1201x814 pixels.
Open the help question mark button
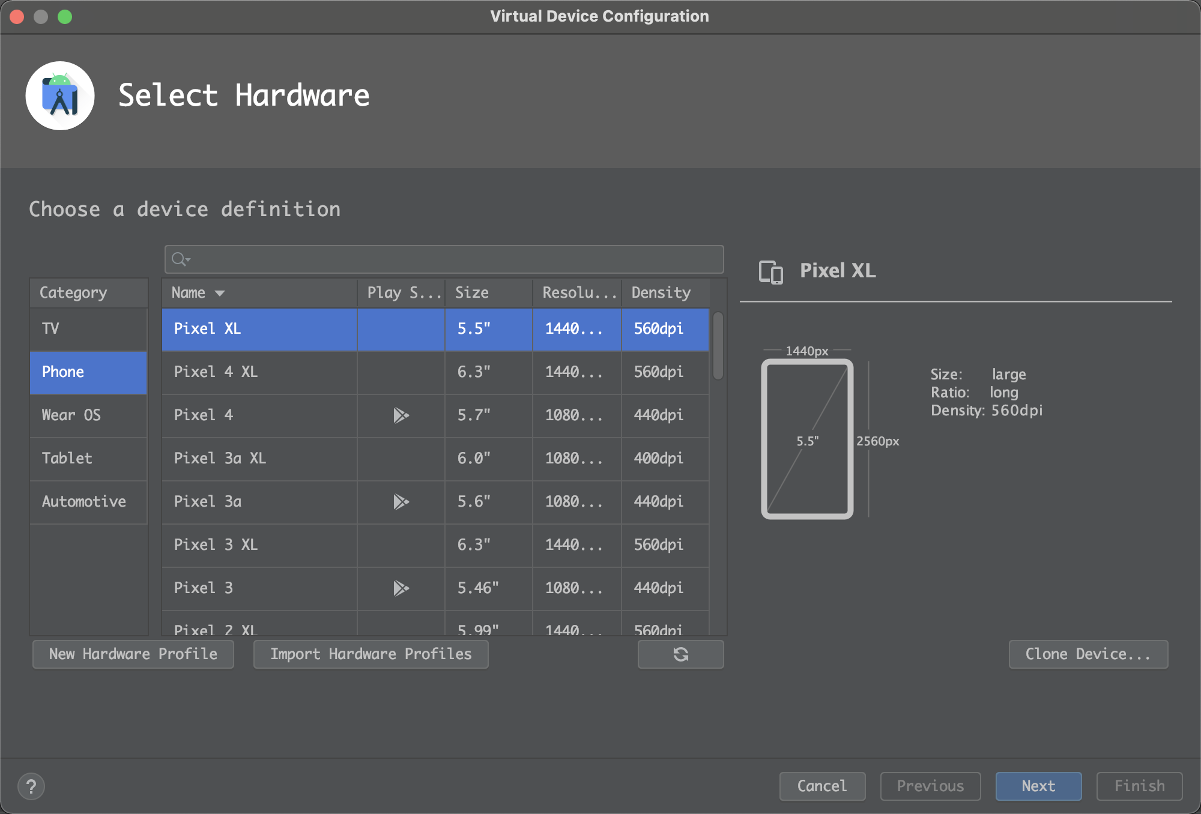(31, 786)
